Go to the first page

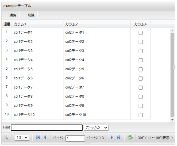pos(38,137)
